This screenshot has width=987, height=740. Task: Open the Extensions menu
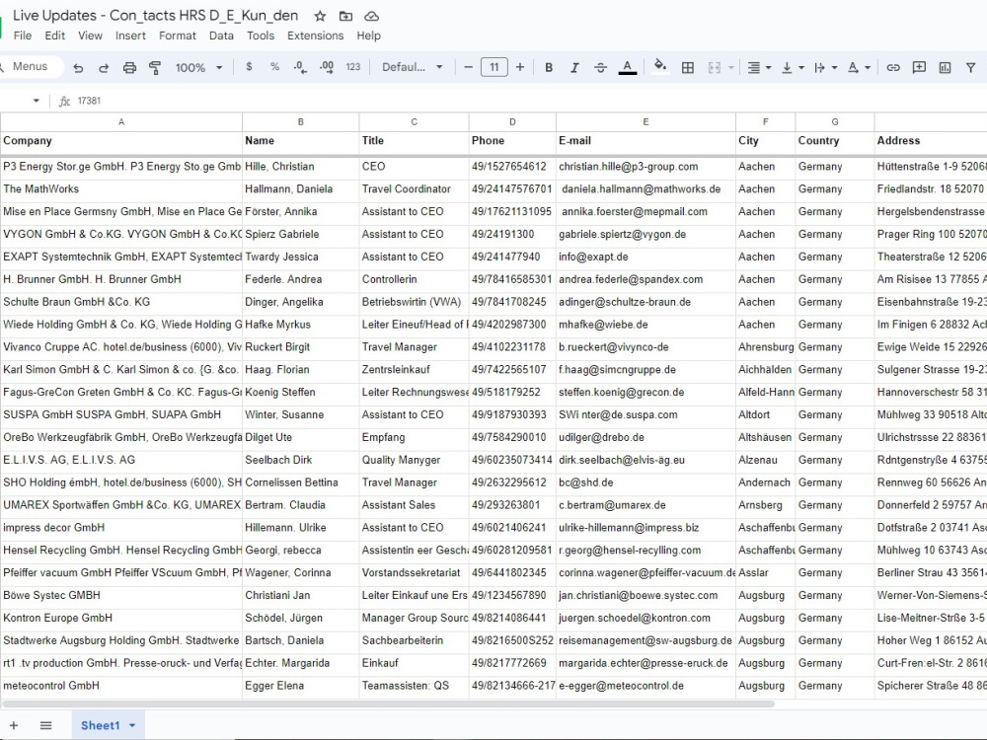point(316,36)
